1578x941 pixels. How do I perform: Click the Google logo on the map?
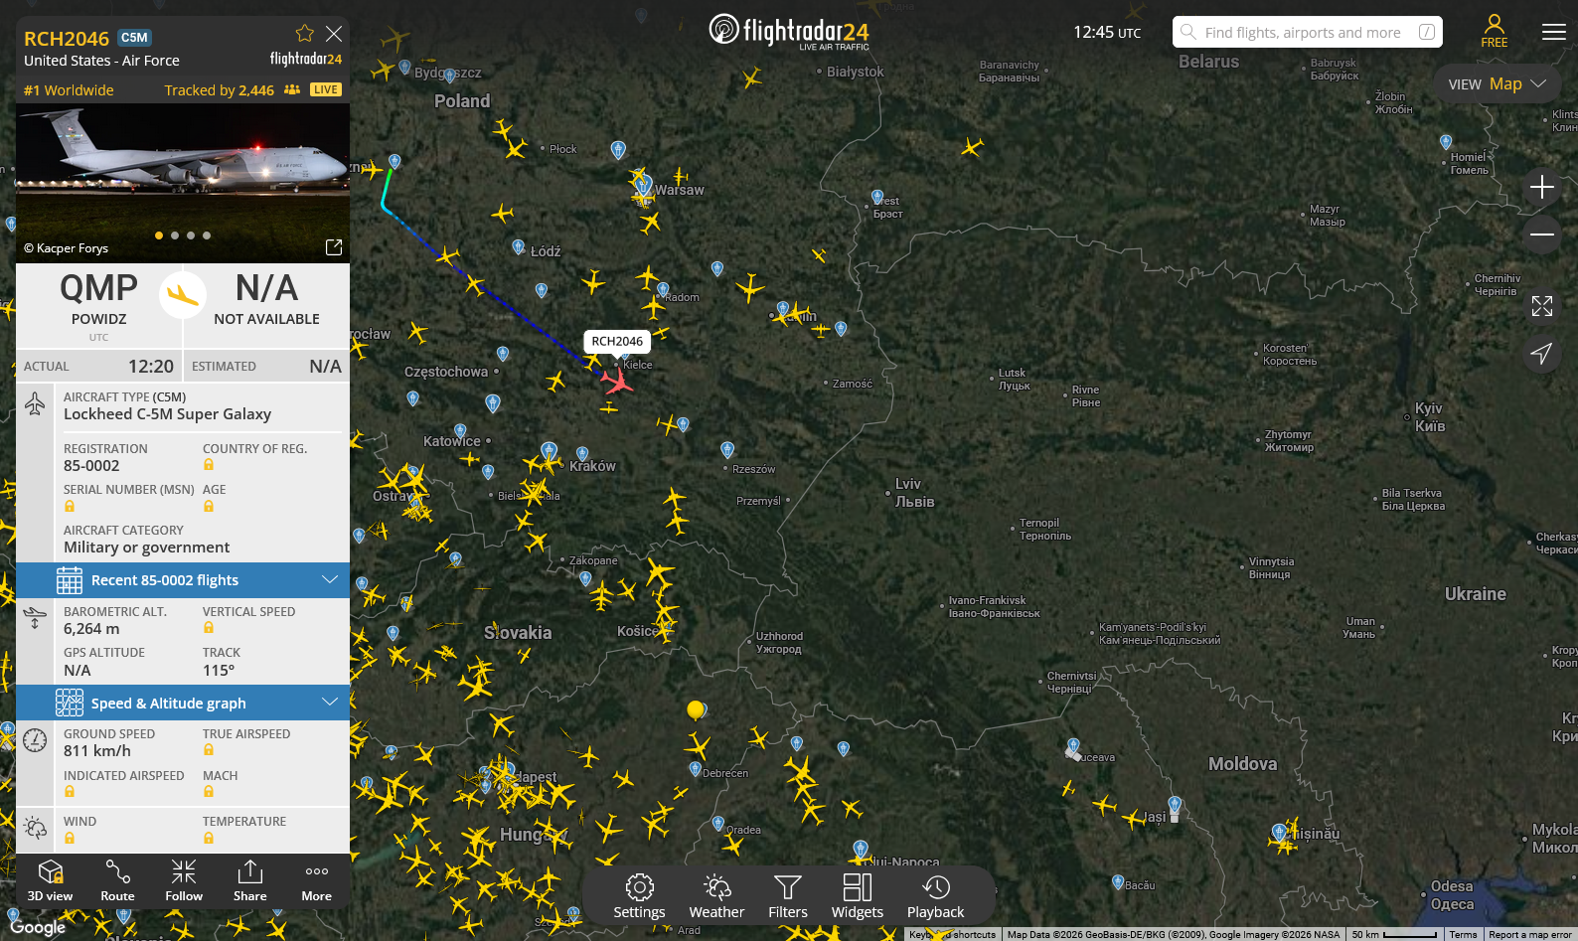point(38,927)
